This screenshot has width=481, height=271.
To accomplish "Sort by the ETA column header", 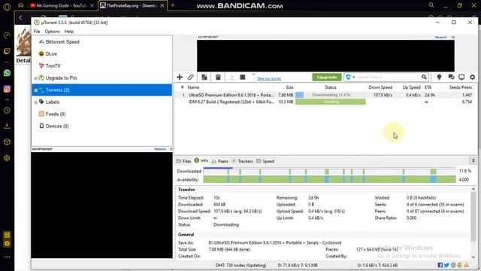I will click(428, 87).
